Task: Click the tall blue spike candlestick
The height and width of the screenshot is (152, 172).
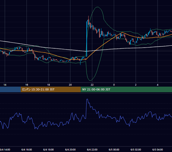Action: click(x=87, y=39)
